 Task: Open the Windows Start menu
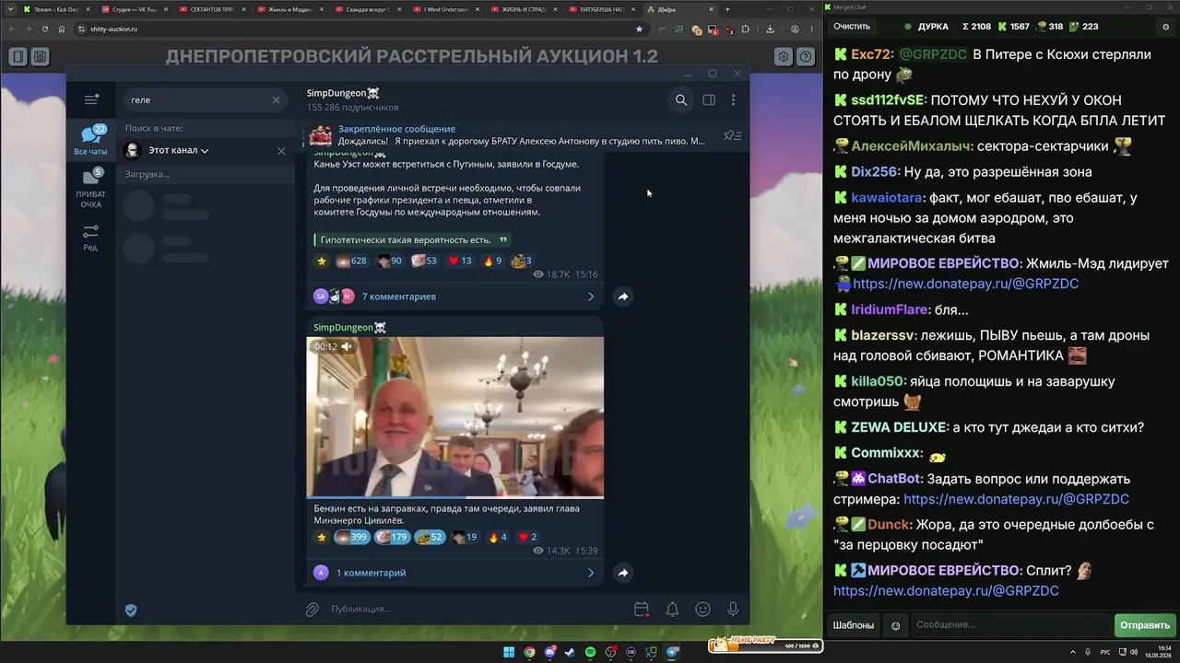(509, 653)
